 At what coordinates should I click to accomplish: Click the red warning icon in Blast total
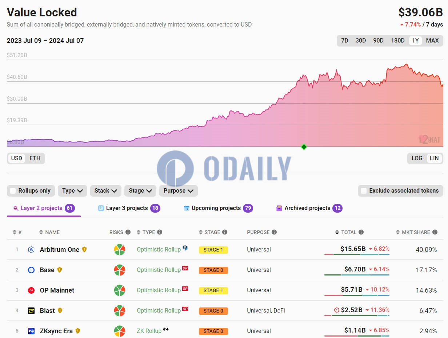point(337,310)
